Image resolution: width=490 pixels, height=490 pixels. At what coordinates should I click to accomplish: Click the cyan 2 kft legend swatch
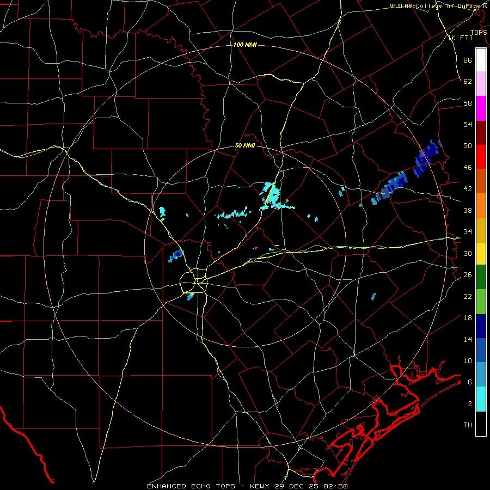(x=481, y=399)
